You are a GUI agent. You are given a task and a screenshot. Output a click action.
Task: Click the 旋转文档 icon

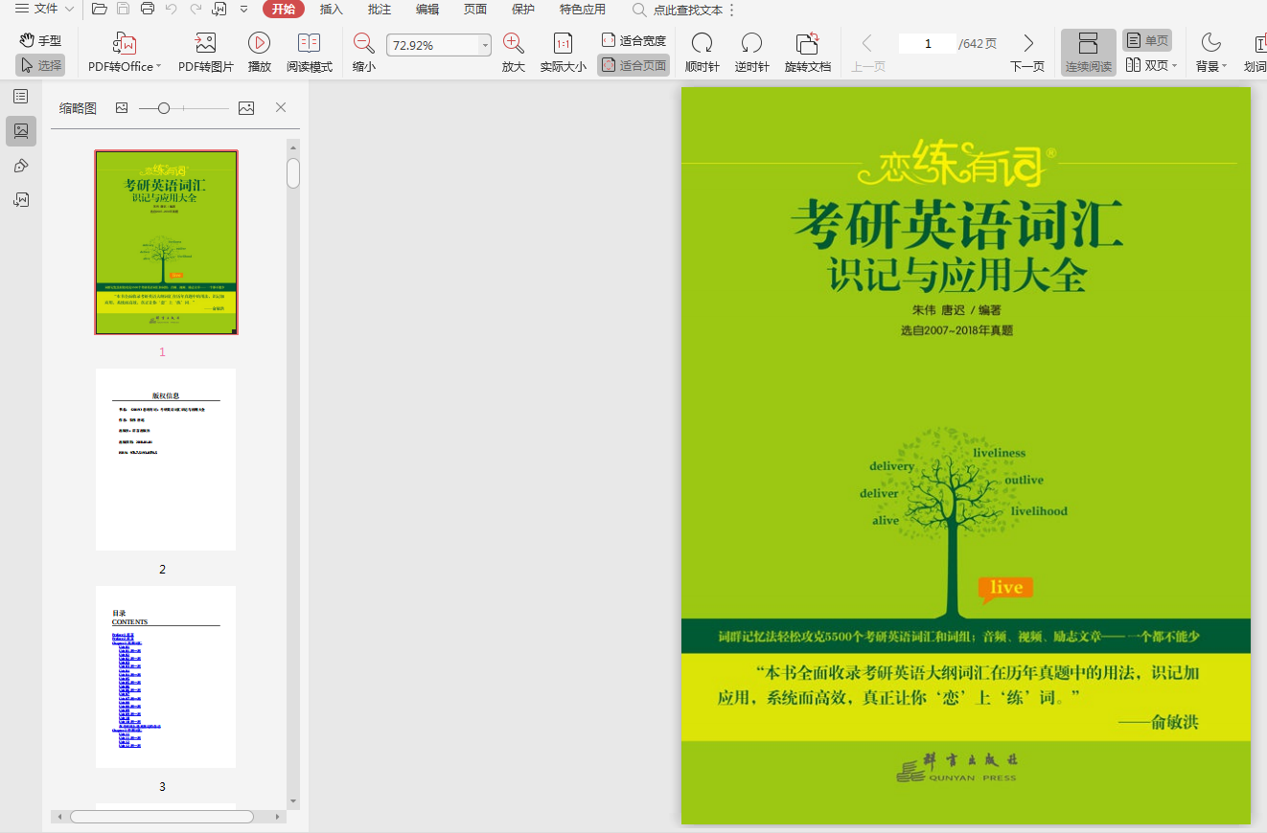pos(807,44)
